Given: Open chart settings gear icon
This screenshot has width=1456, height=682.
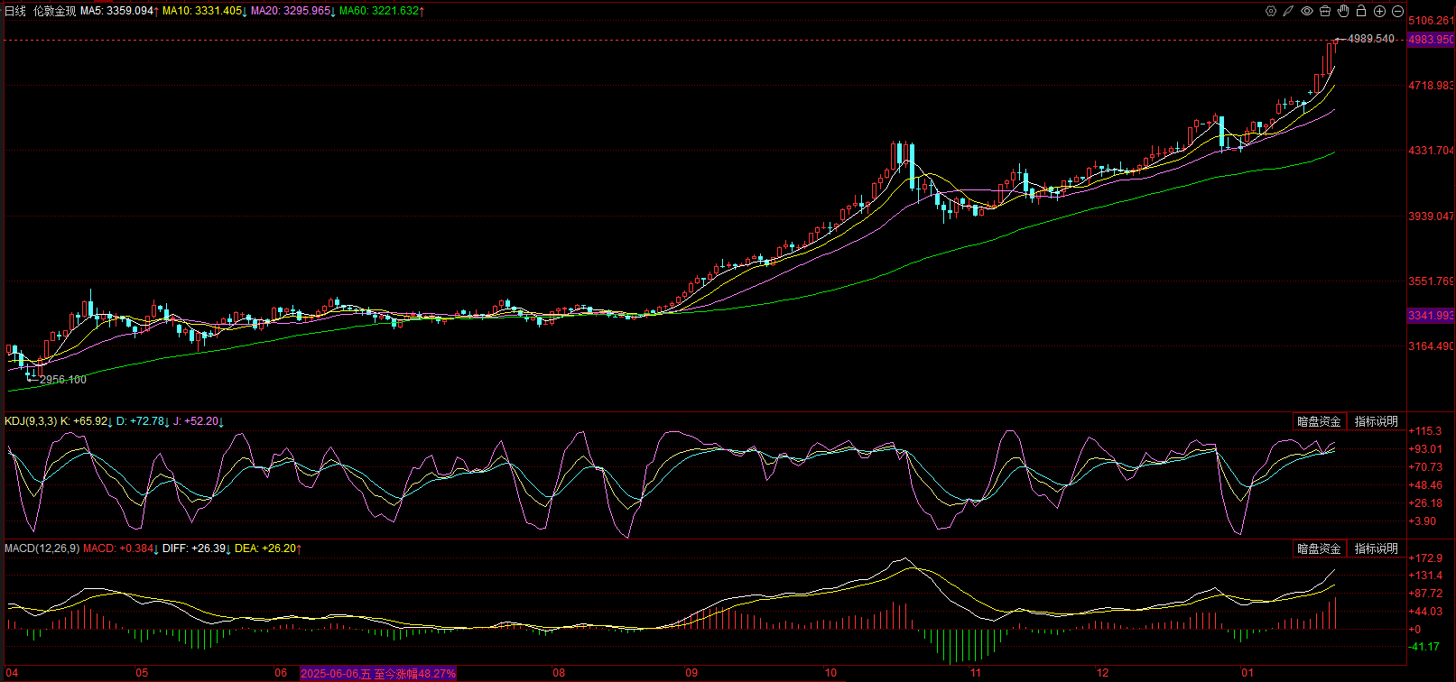Looking at the screenshot, I should click(1271, 11).
